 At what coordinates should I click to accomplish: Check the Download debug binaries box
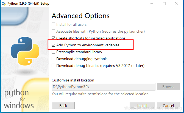pyautogui.click(x=54, y=66)
